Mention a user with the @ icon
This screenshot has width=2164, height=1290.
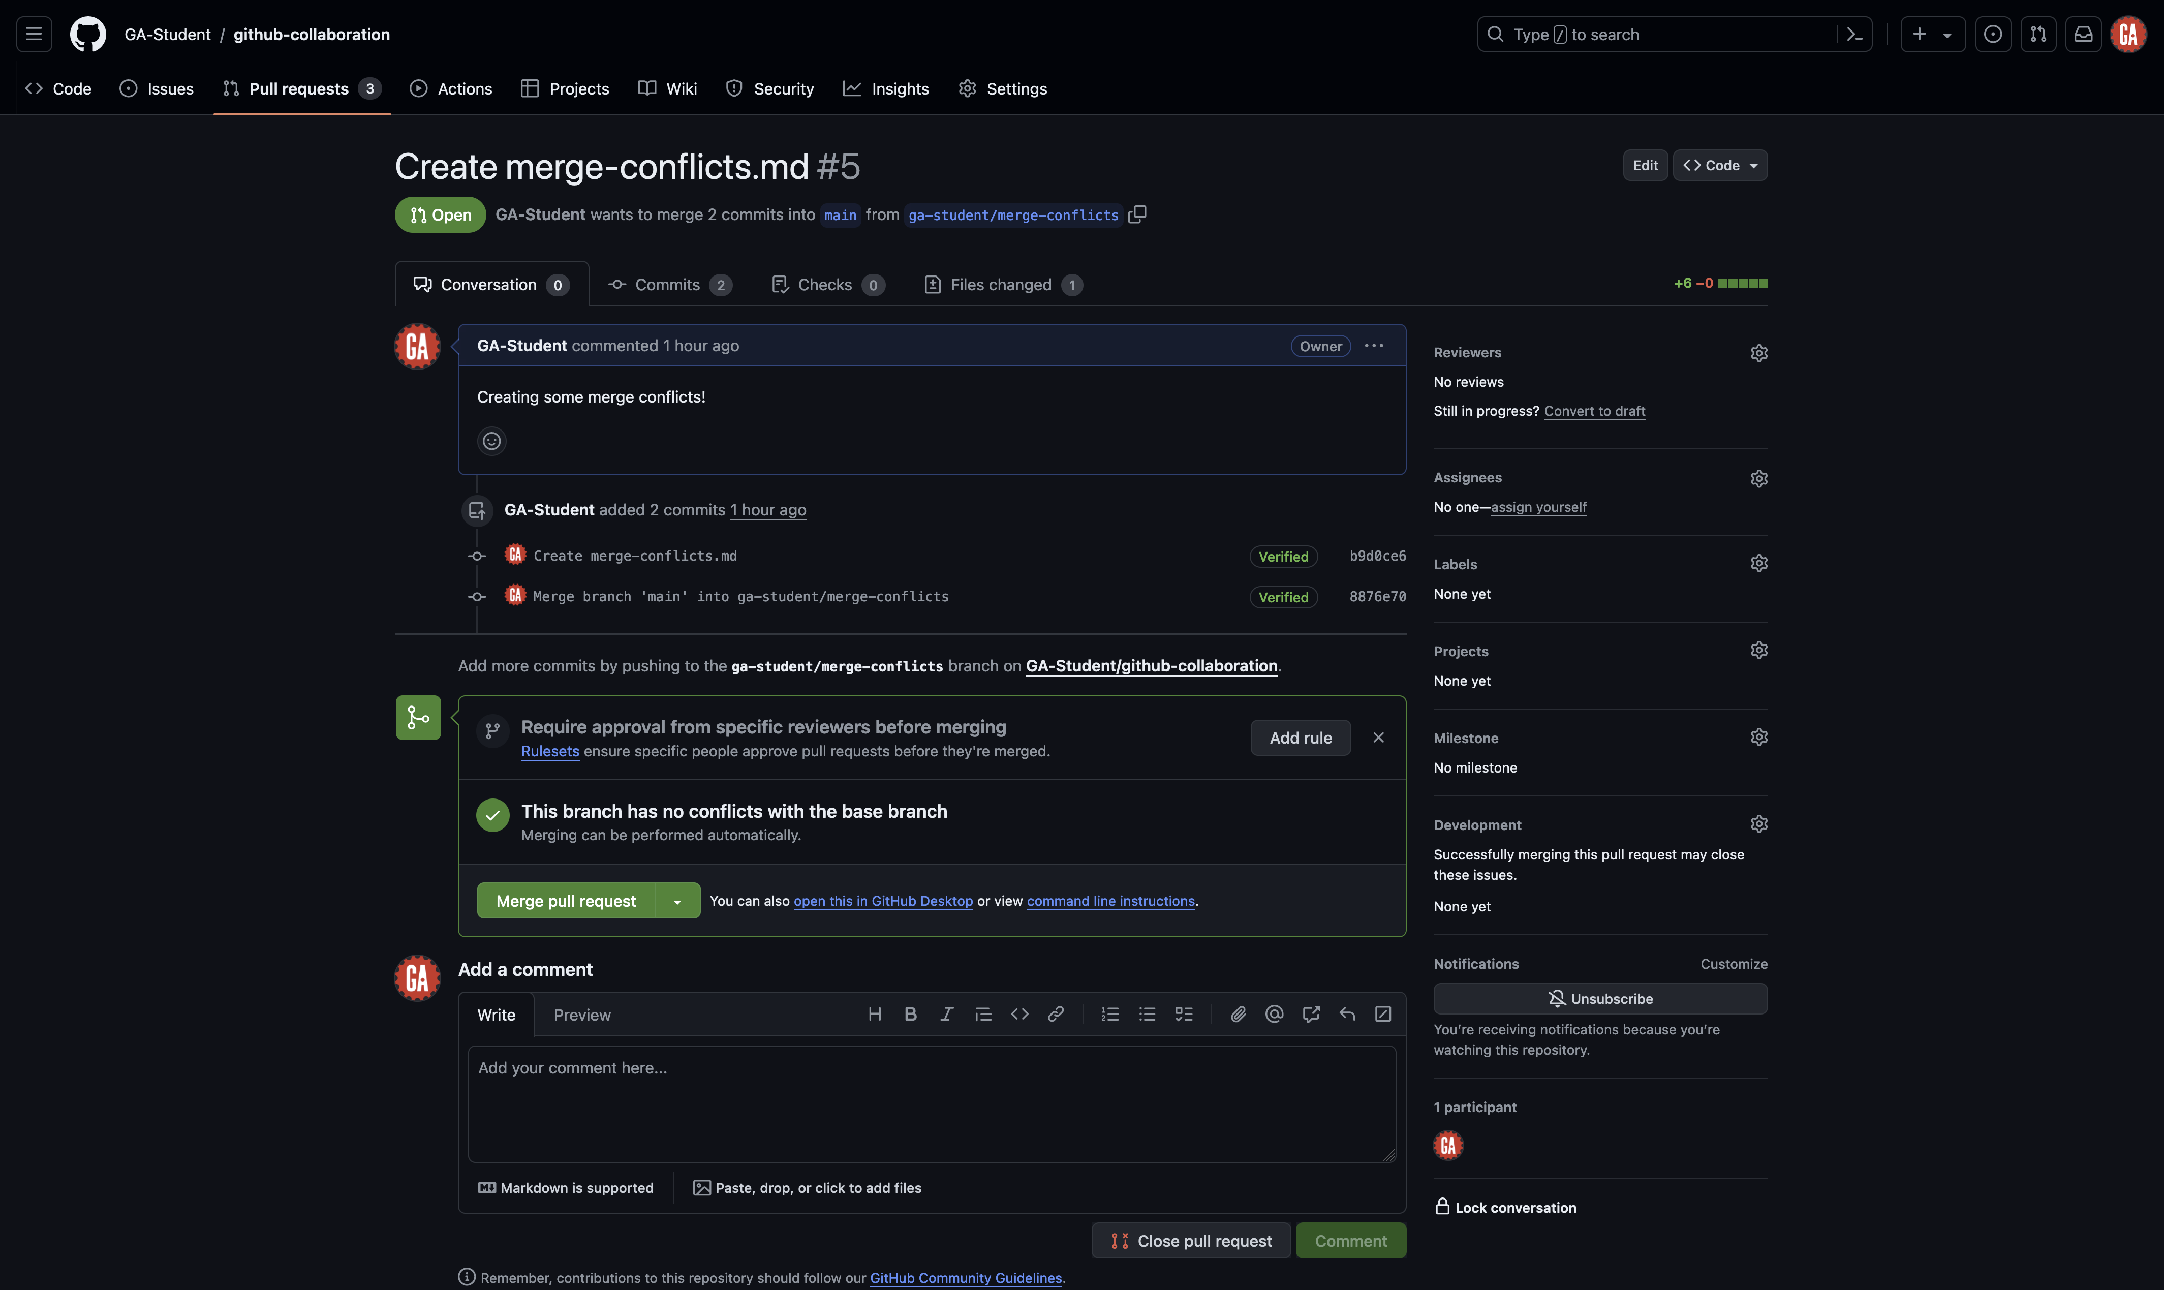[1274, 1013]
